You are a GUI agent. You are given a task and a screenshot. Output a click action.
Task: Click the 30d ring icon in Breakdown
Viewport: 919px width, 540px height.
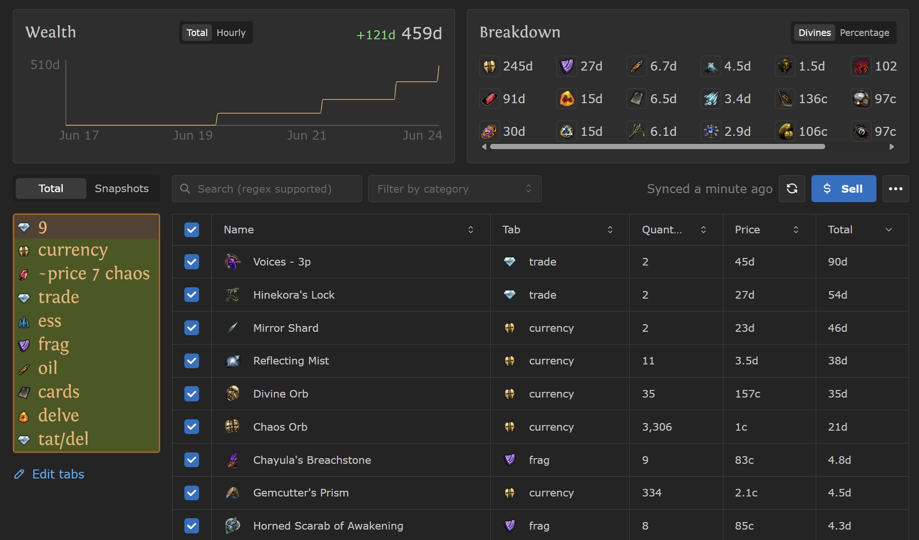pos(489,132)
